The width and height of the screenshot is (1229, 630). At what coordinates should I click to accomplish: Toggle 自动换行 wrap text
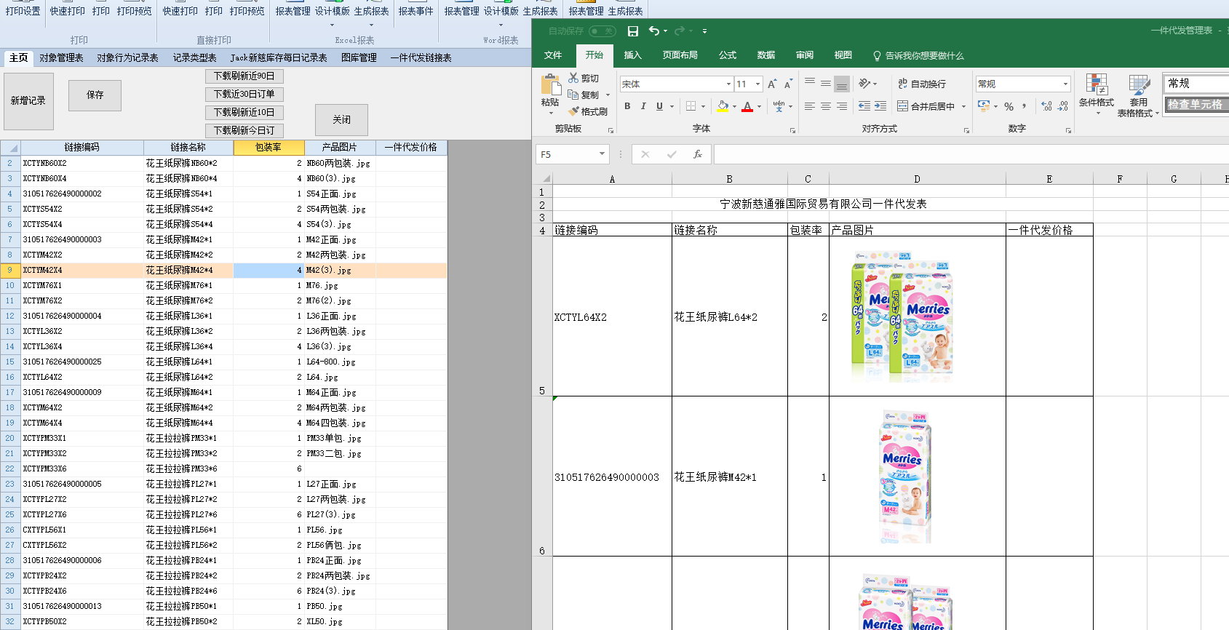point(922,84)
